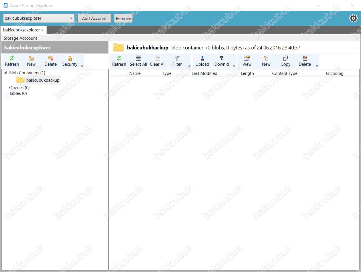
Task: Click the Remove account button
Action: [123, 18]
